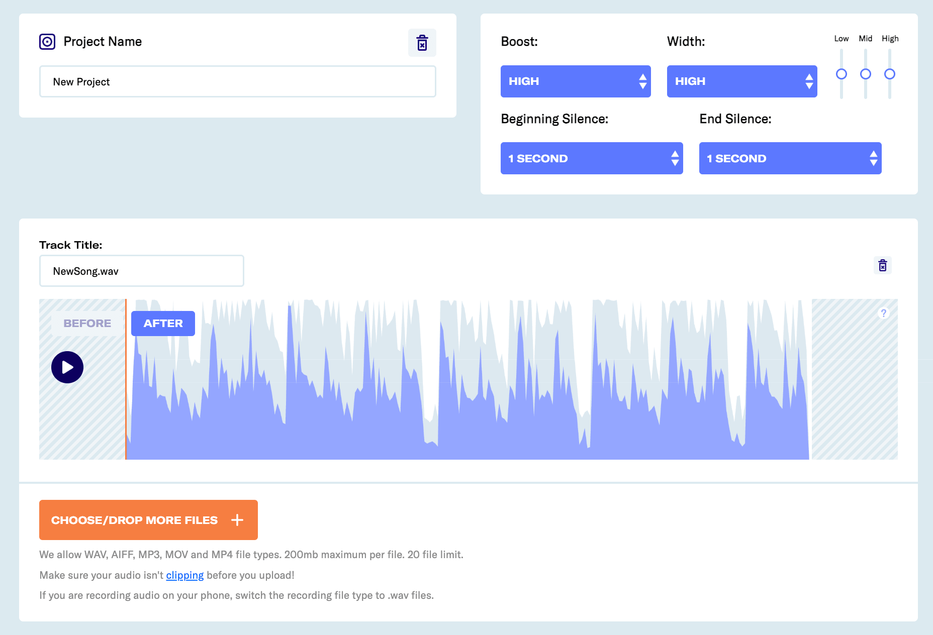Click the Low EQ slider handle
Viewport: 933px width, 635px height.
point(842,74)
